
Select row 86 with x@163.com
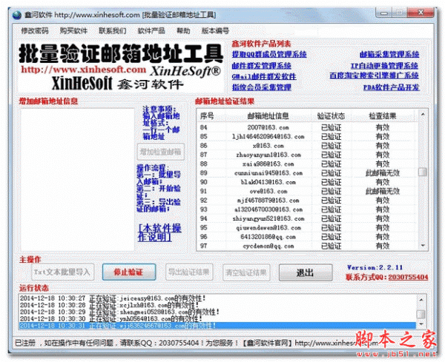[x=308, y=146]
